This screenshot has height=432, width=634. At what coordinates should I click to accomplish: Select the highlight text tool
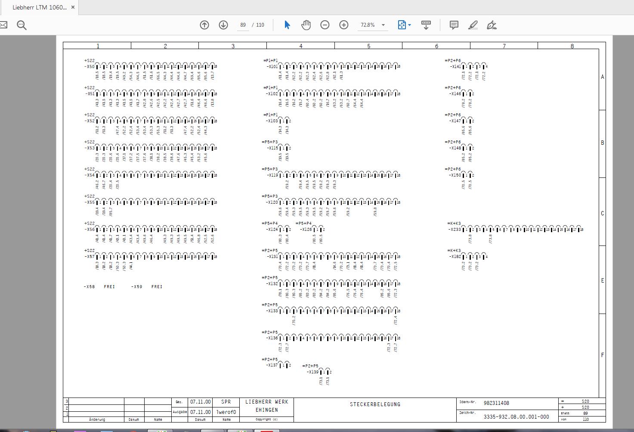tap(473, 25)
